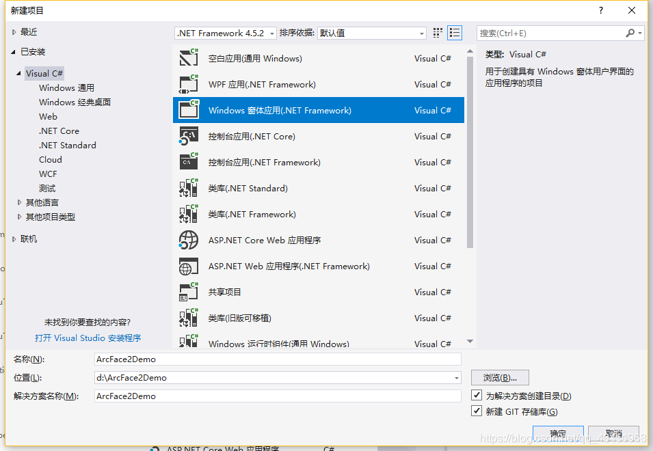The image size is (653, 451).
Task: Expand the 其他语言 tree node
Action: click(x=19, y=203)
